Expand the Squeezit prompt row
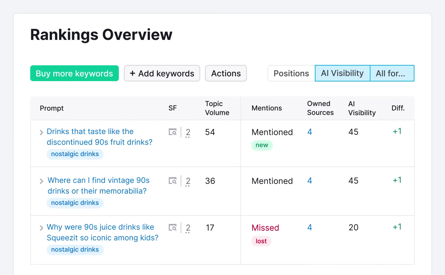Image resolution: width=445 pixels, height=275 pixels. point(41,228)
